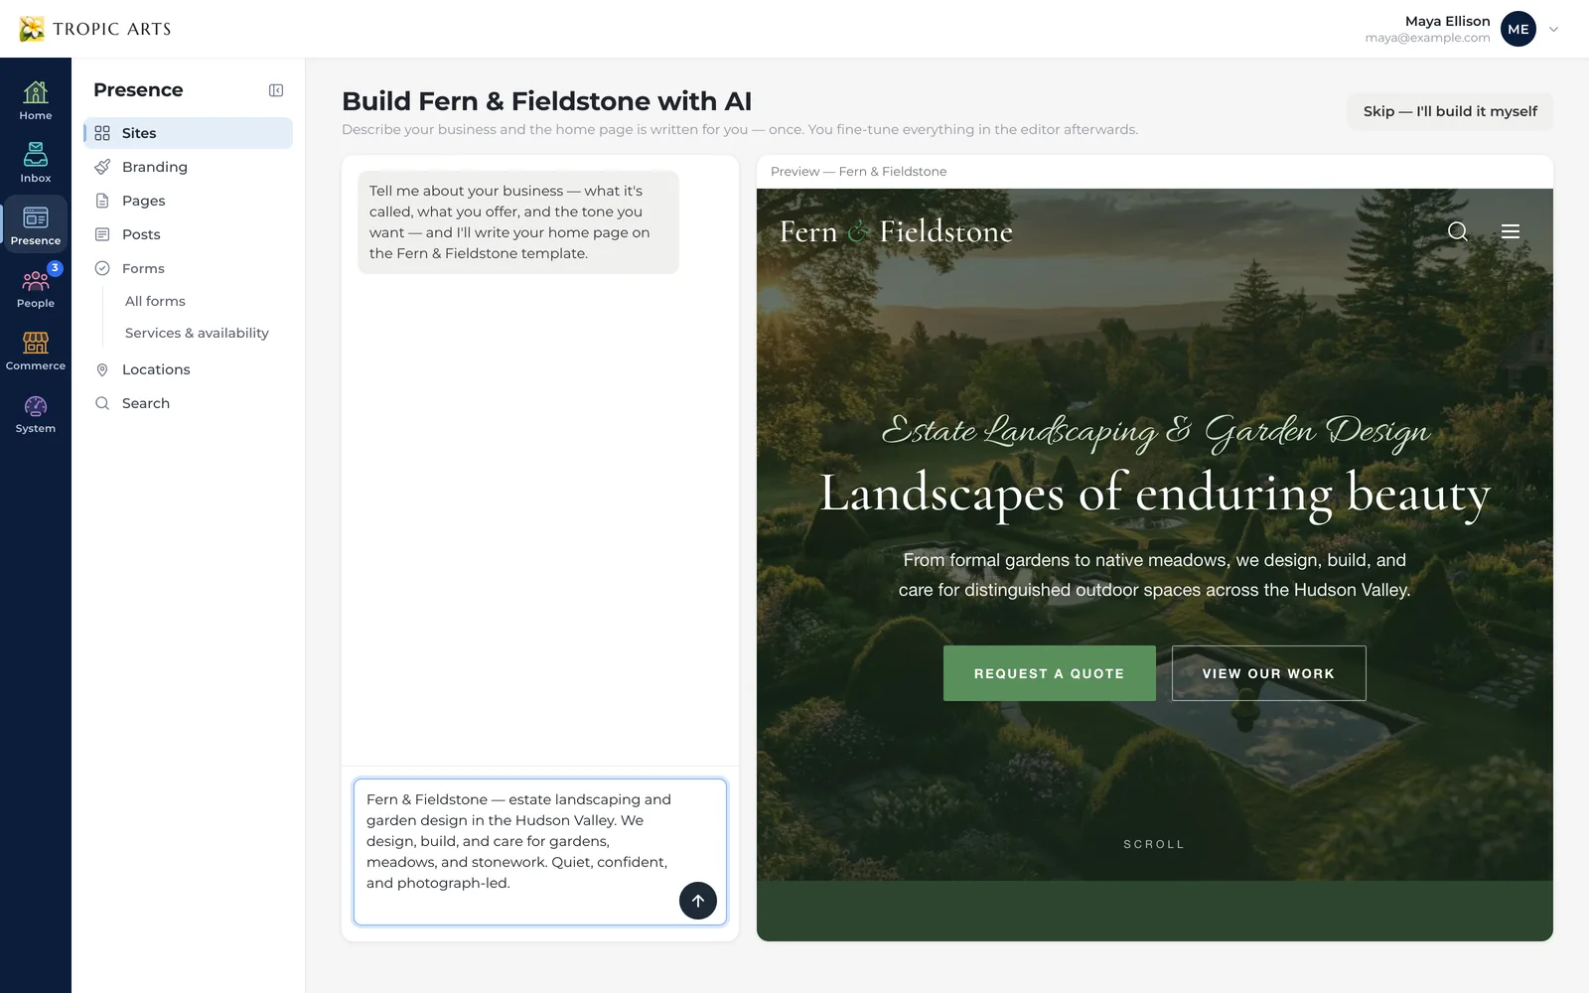Viewport: 1589px width, 993px height.
Task: Click the Fern & Fieldstone preview logo
Action: coord(896,231)
